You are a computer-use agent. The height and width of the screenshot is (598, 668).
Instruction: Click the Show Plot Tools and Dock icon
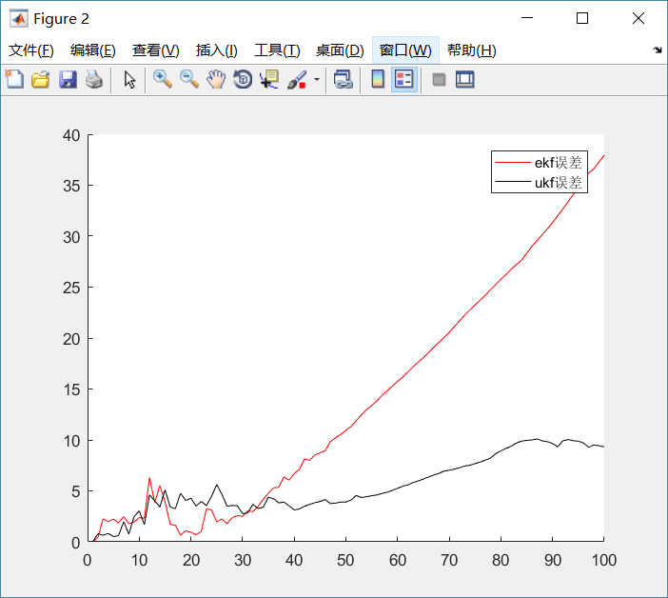pos(464,80)
